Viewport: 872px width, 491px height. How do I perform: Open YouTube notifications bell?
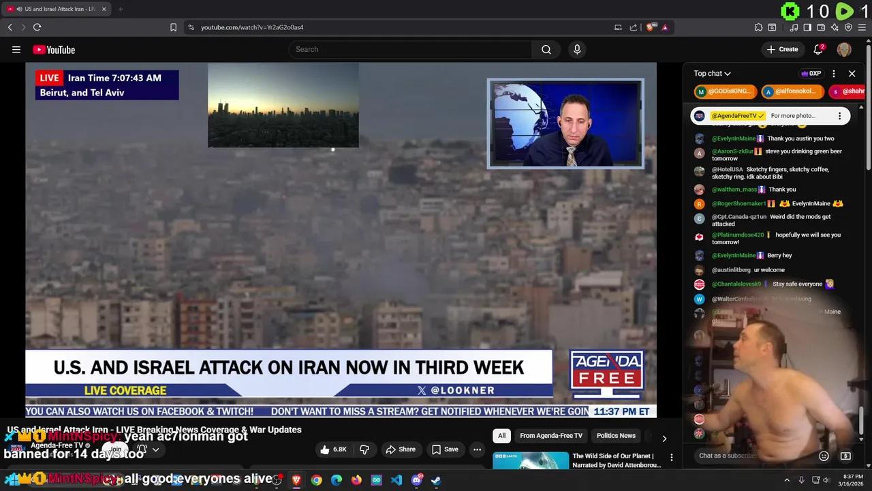point(819,49)
